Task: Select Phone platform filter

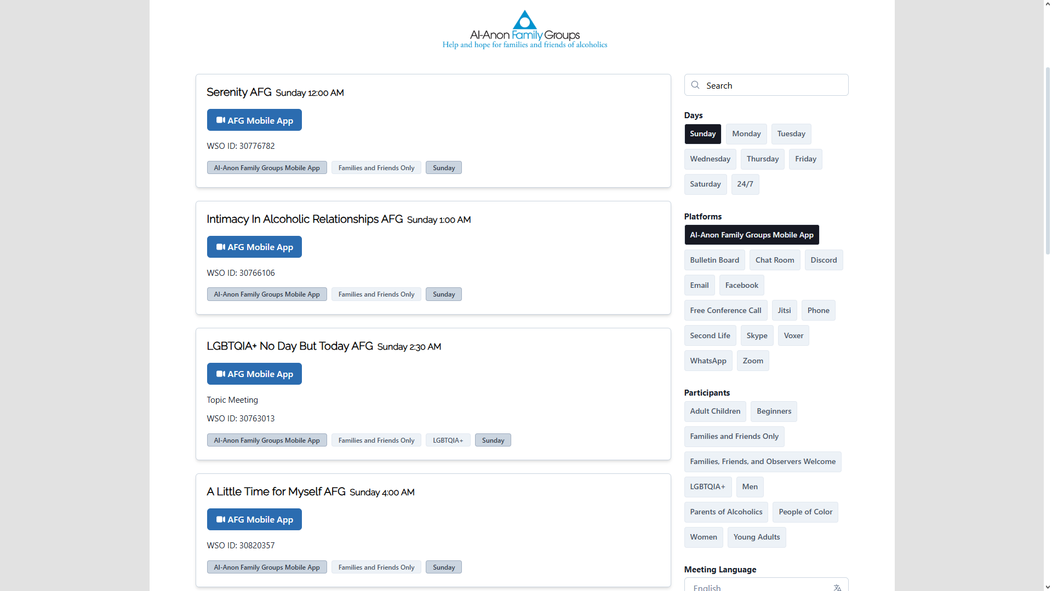Action: coord(818,310)
